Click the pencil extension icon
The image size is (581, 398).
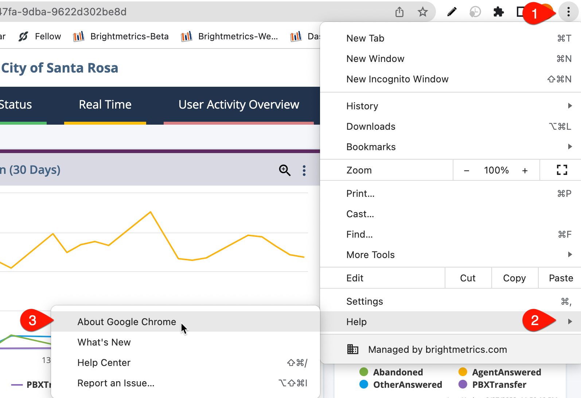click(452, 12)
